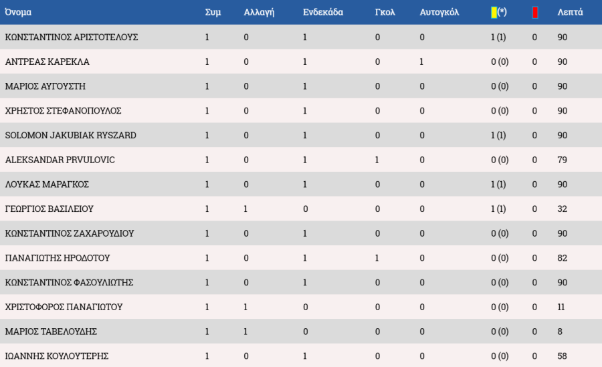Select player ΑΝΤΡΕΑΣ ΚΑΡΕΚΛΑ
Screen dimensions: 602x367
47,62
